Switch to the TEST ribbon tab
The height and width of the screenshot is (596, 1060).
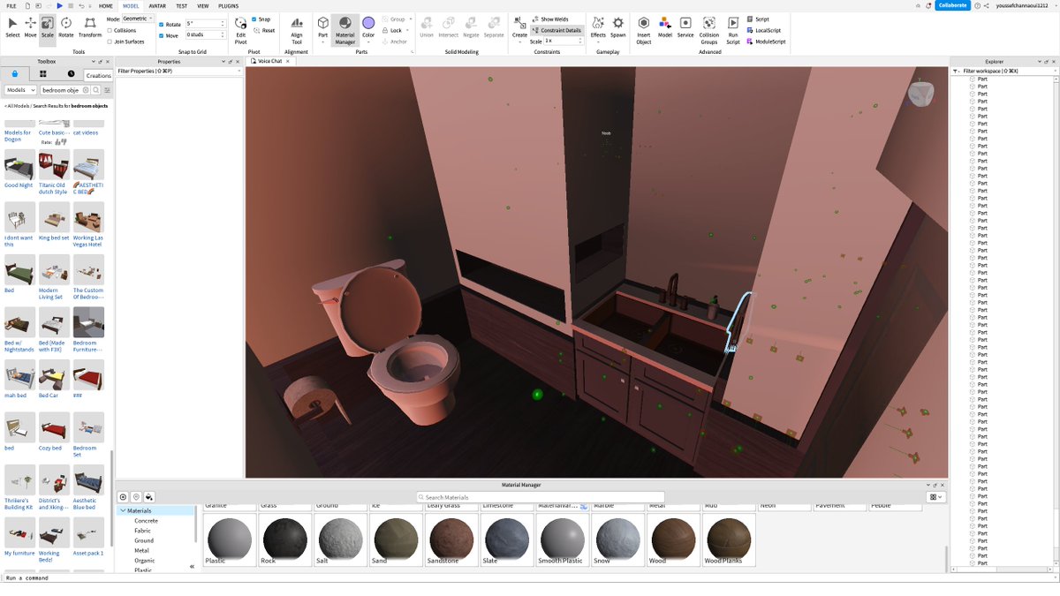click(181, 5)
